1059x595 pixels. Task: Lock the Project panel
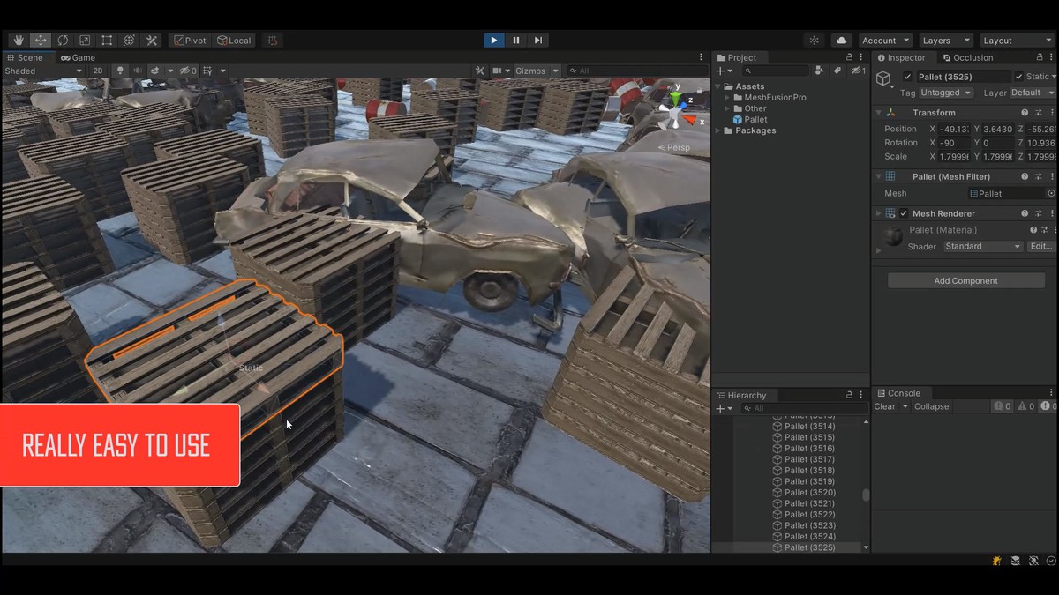coord(851,57)
